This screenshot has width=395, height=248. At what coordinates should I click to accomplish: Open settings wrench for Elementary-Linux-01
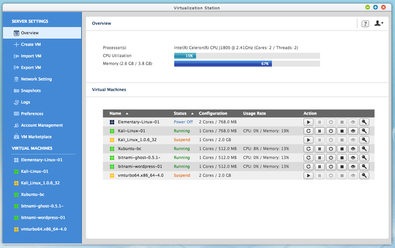[x=364, y=122]
